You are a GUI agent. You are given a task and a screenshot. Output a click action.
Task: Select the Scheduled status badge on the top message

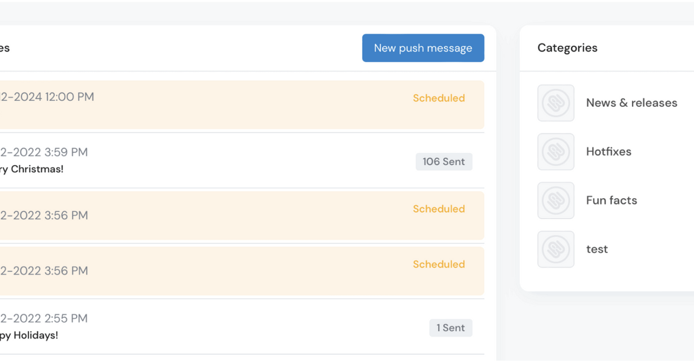(x=439, y=98)
